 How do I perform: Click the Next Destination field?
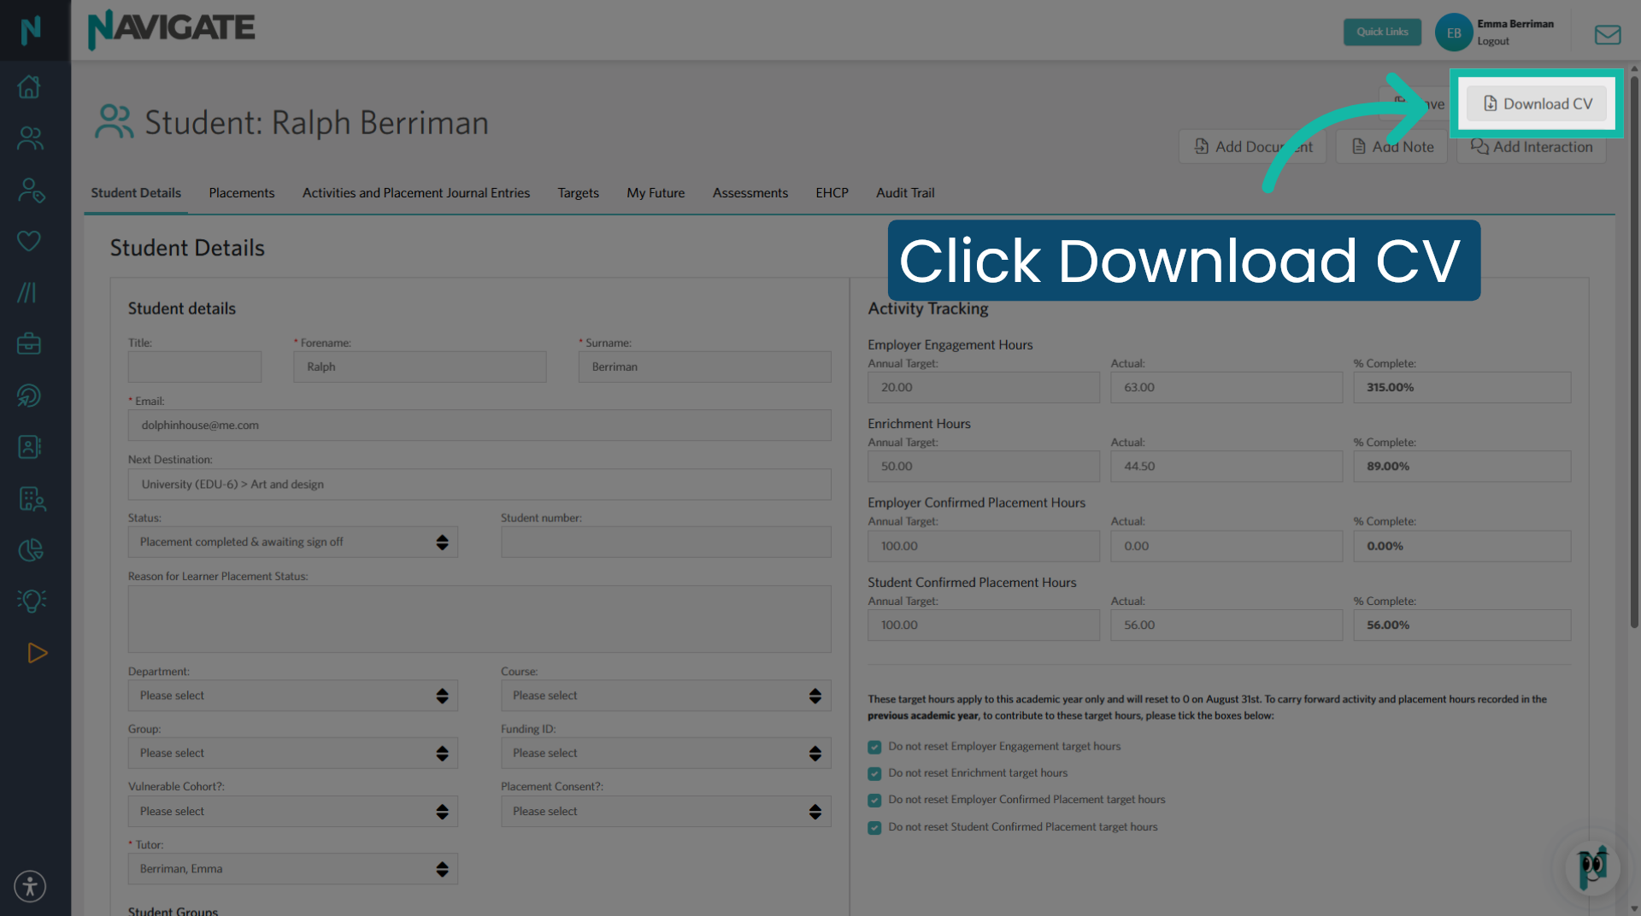pos(479,484)
